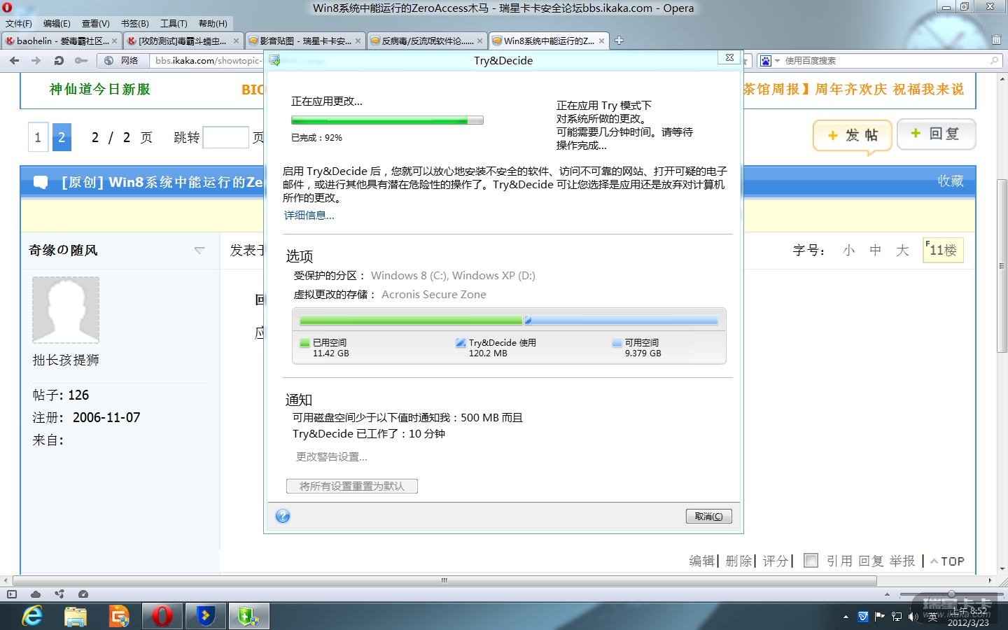
Task: Click the 发帖 new post button
Action: coord(852,135)
